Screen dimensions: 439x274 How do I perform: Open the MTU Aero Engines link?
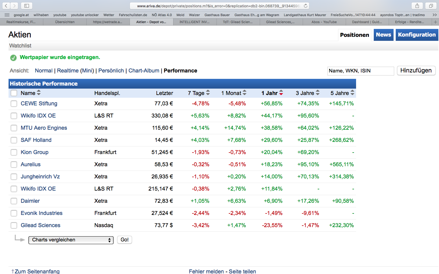click(44, 128)
